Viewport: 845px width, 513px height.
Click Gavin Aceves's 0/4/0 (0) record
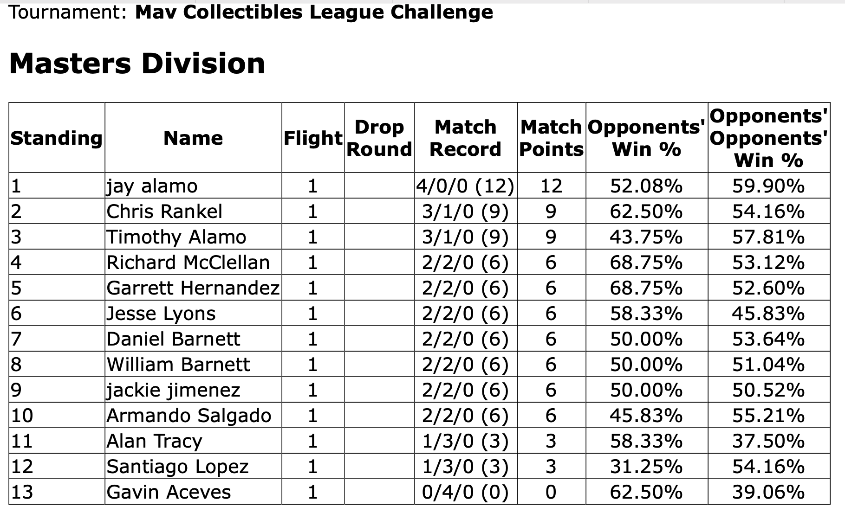[465, 492]
